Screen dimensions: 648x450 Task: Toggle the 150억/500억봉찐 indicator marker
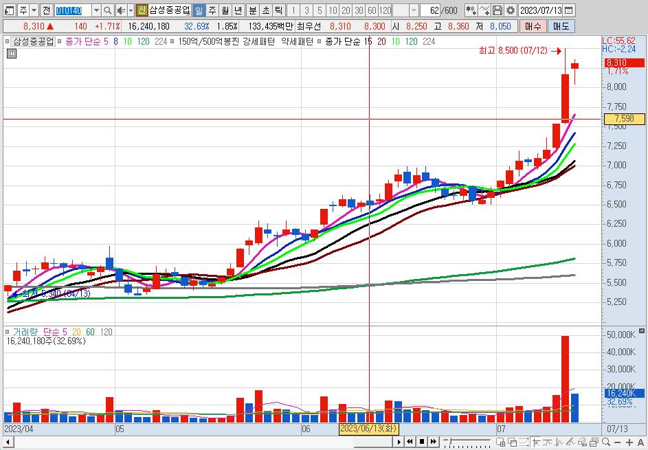tap(172, 41)
